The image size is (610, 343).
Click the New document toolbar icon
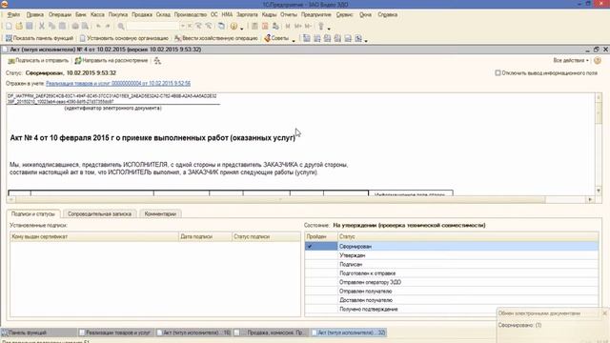tap(9, 26)
